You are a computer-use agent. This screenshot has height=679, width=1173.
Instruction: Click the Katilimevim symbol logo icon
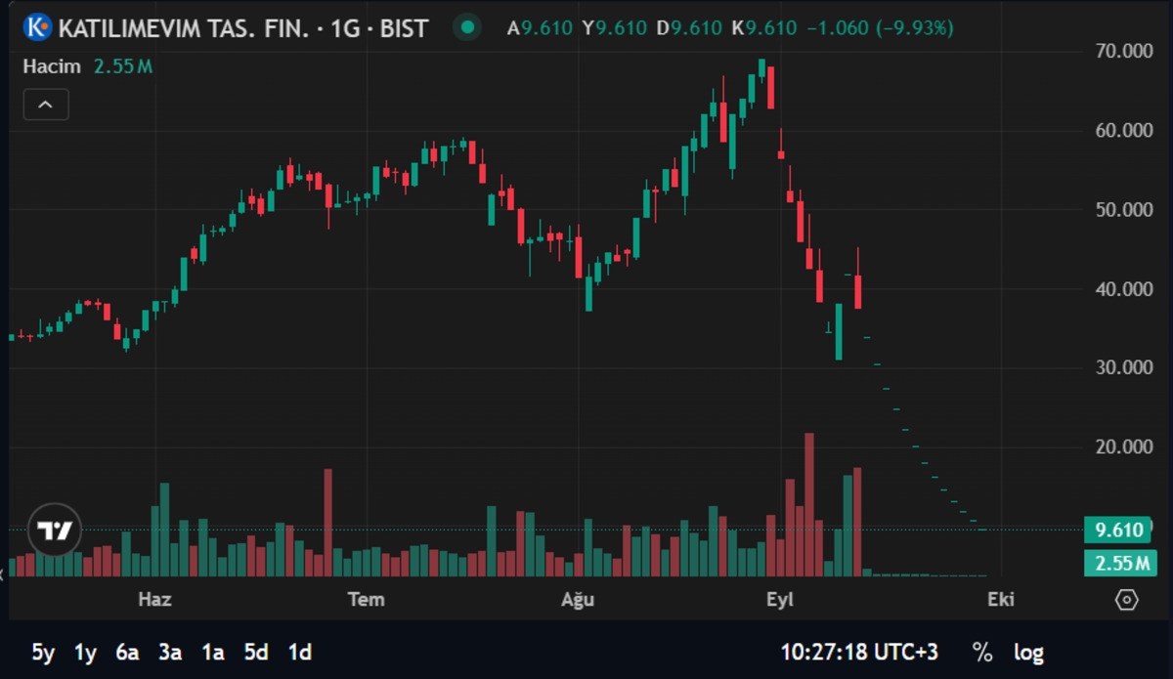[x=37, y=27]
